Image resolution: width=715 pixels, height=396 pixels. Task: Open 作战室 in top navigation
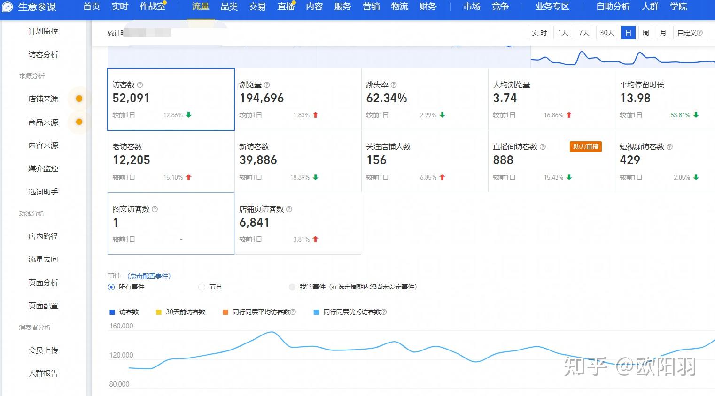coord(152,7)
